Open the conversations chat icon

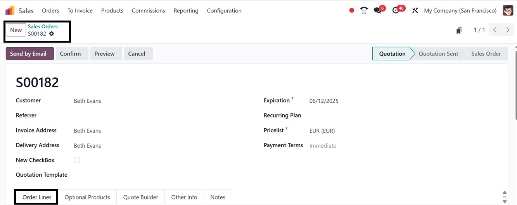(x=377, y=10)
